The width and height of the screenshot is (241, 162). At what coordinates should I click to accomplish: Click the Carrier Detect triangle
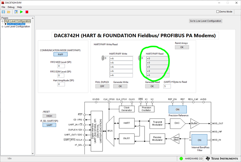[176, 139]
